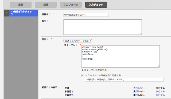171x99 pixels.
Task: Click the resize grip of 説明 textarea
Action: [x=141, y=34]
